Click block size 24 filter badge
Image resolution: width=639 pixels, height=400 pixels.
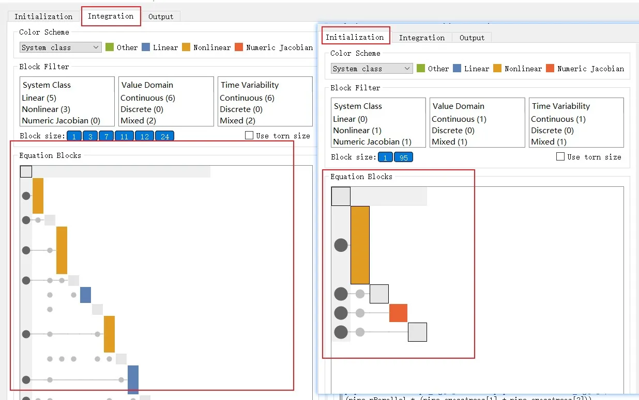[164, 136]
